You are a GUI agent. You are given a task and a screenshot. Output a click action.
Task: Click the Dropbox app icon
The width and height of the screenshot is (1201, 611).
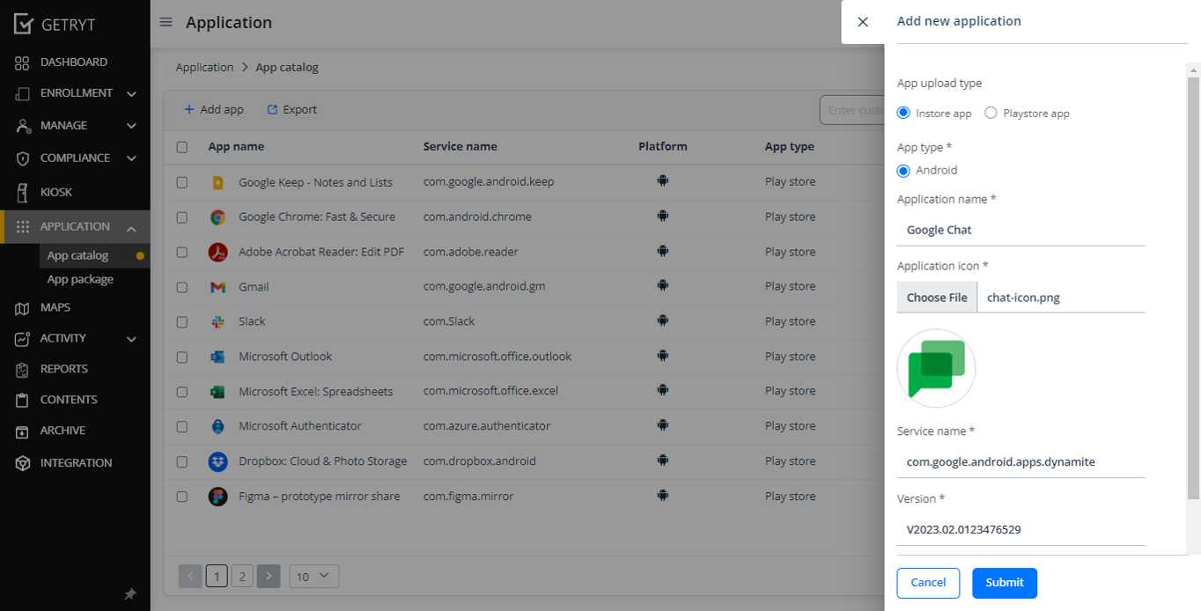(217, 461)
